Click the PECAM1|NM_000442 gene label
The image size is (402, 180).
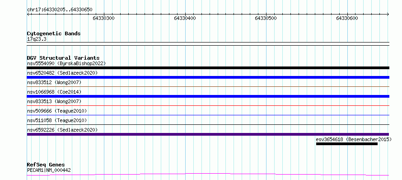49,170
